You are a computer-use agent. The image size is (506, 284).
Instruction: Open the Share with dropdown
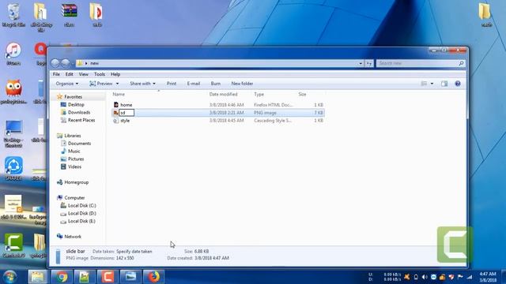142,84
